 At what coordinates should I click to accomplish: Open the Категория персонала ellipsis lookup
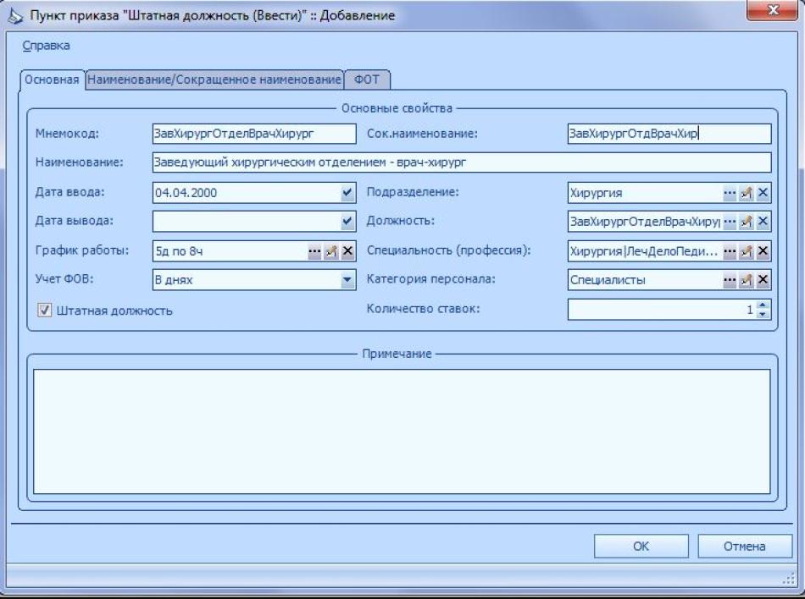click(x=730, y=281)
